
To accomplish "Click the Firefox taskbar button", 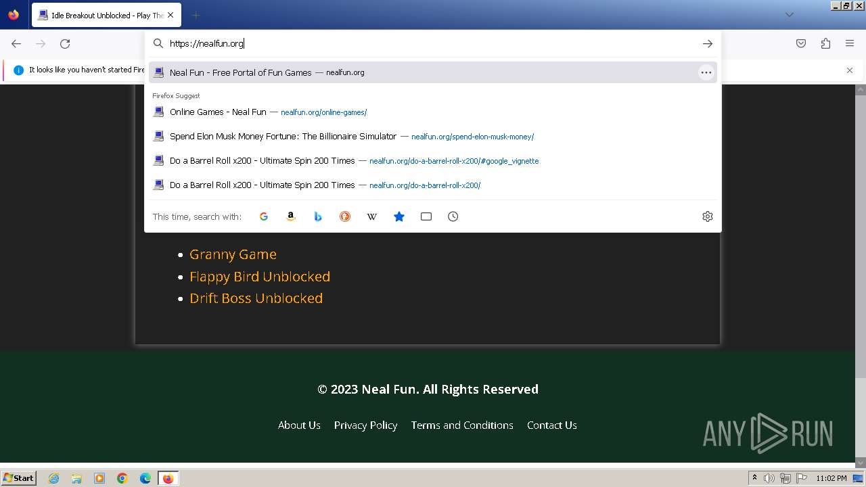I will pos(168,478).
